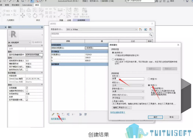Select the Copy tool in the Modify panel

(29, 16)
